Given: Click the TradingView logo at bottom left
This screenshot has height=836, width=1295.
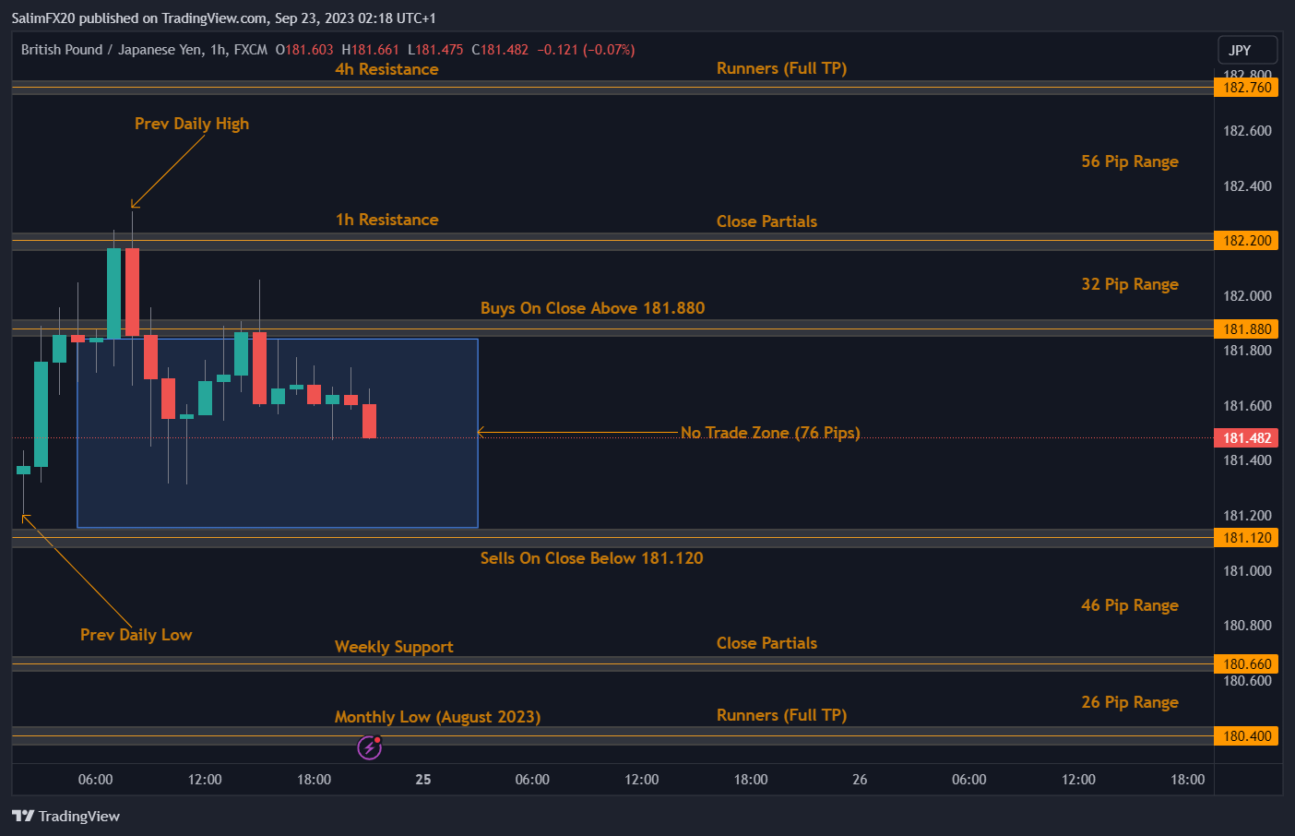Looking at the screenshot, I should (65, 816).
